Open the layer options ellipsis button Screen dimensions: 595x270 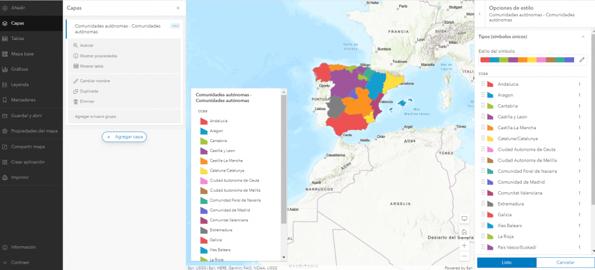(x=175, y=25)
